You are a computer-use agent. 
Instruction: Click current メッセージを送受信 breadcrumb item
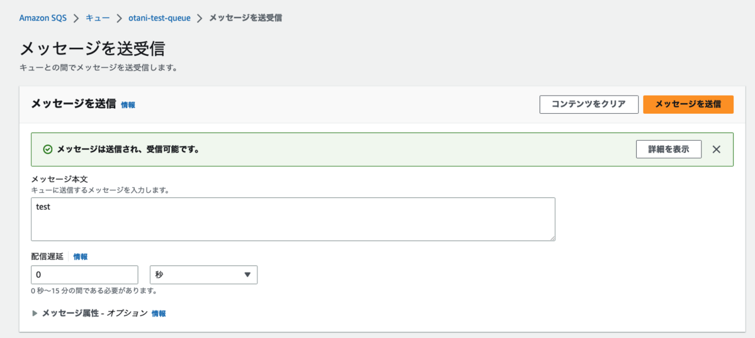click(x=245, y=18)
